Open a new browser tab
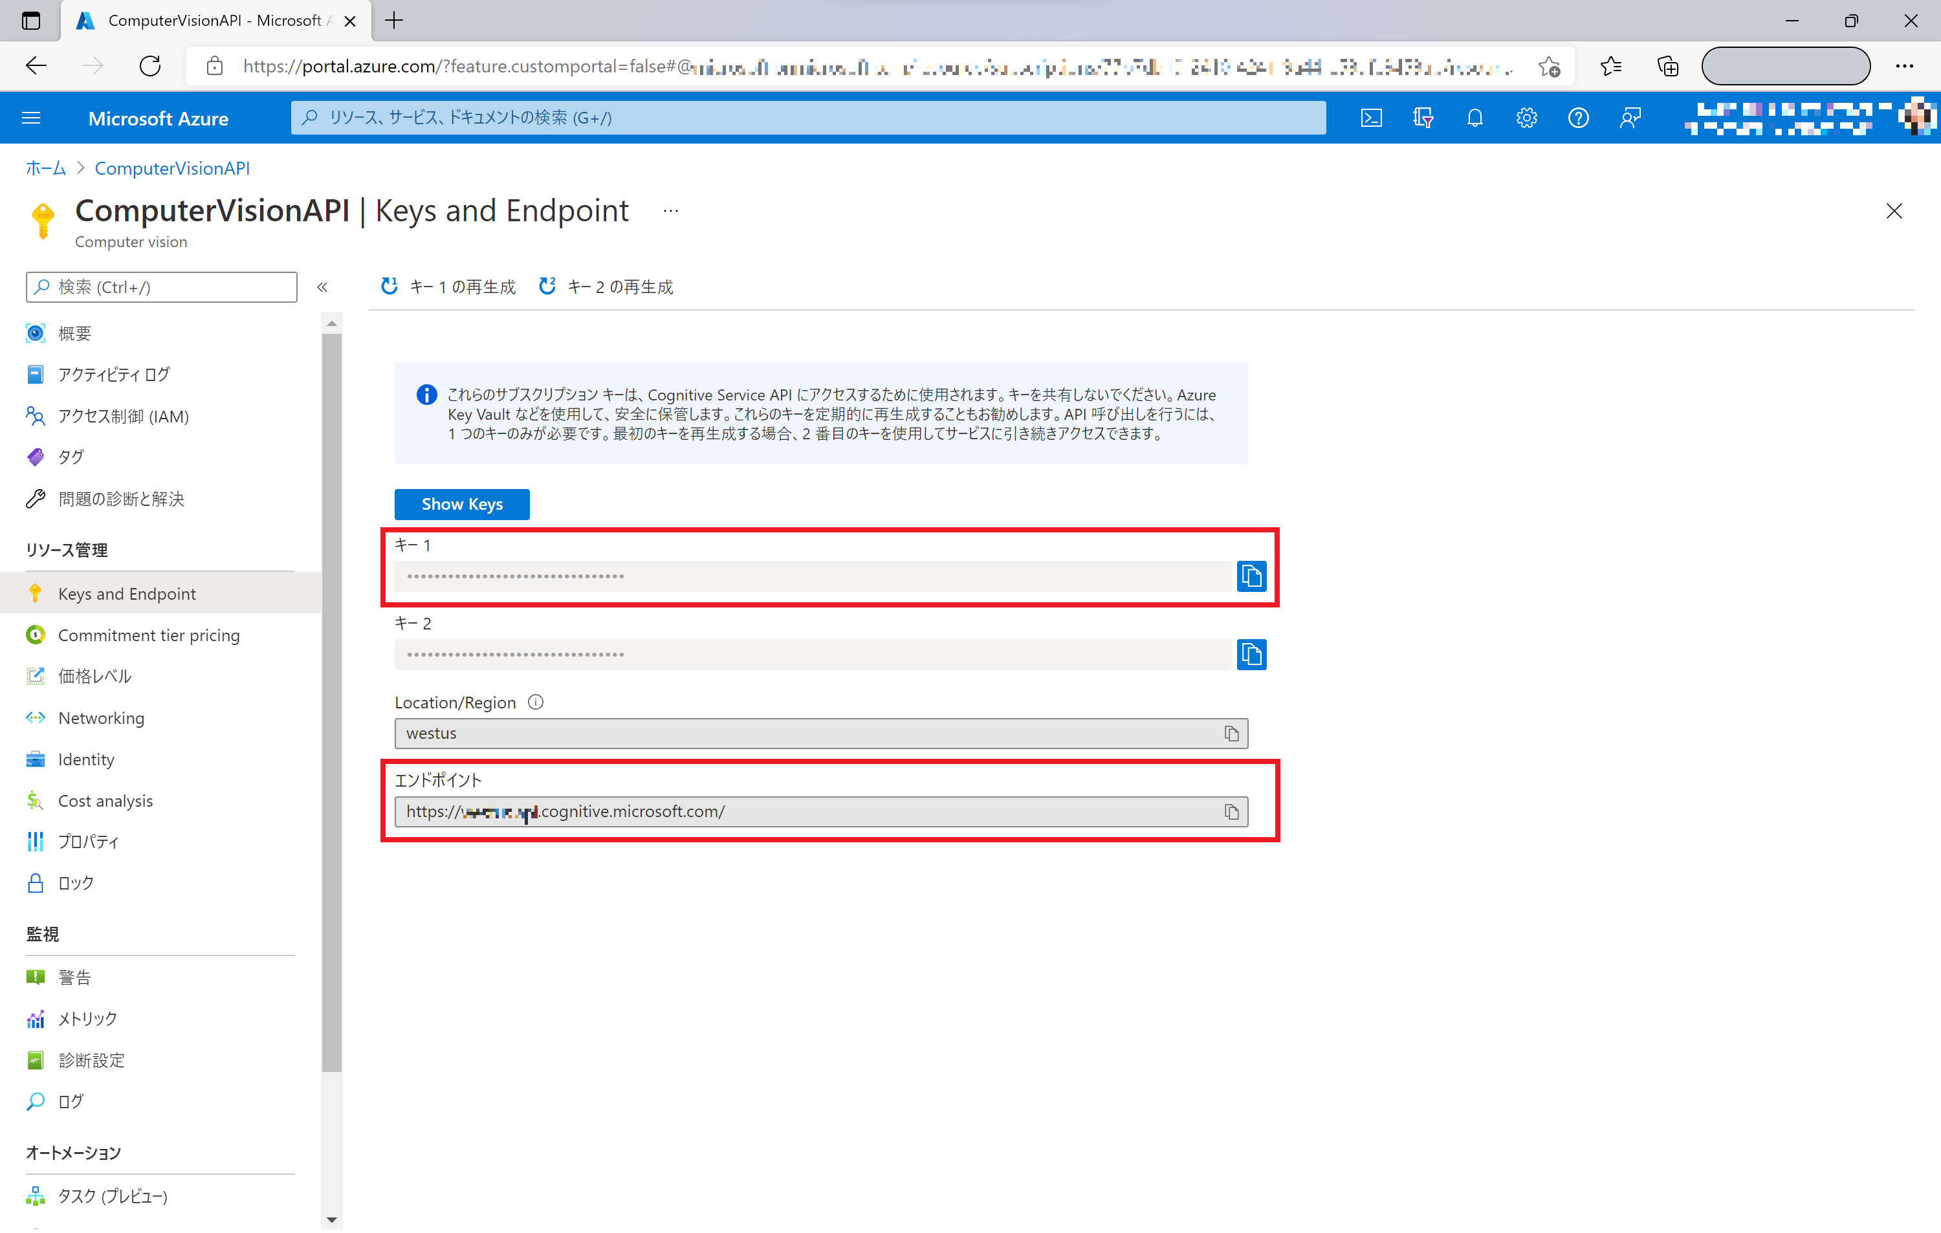Viewport: 1941px width, 1233px height. 394,21
